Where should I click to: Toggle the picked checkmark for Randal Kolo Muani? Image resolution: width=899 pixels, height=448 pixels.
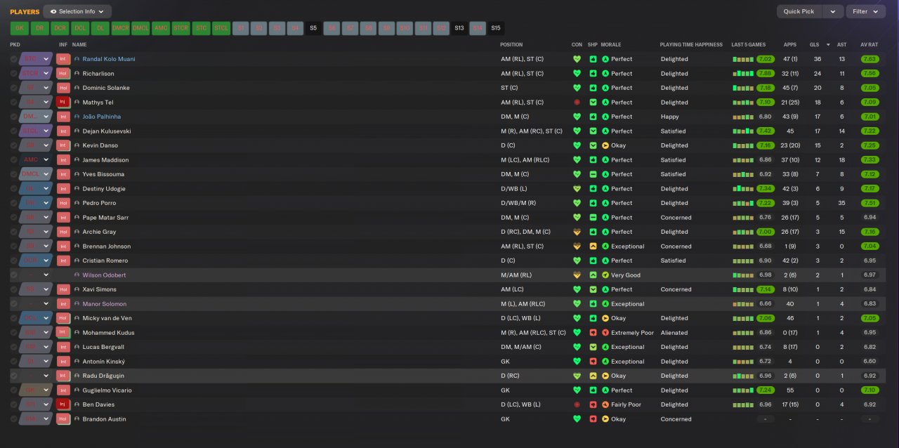pyautogui.click(x=13, y=59)
